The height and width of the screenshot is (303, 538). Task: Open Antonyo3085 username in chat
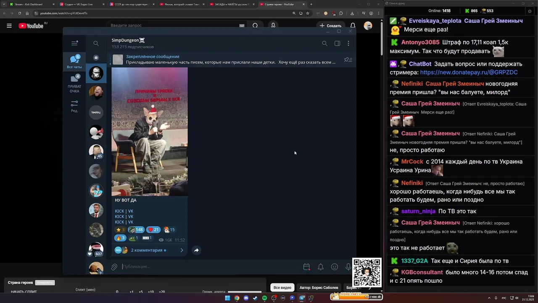coord(420,43)
